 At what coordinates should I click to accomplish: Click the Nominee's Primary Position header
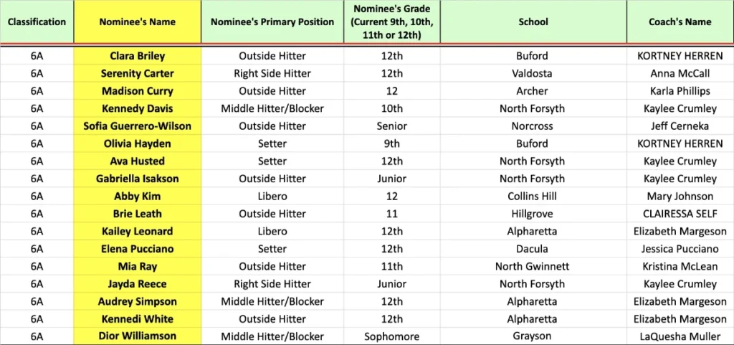(272, 22)
